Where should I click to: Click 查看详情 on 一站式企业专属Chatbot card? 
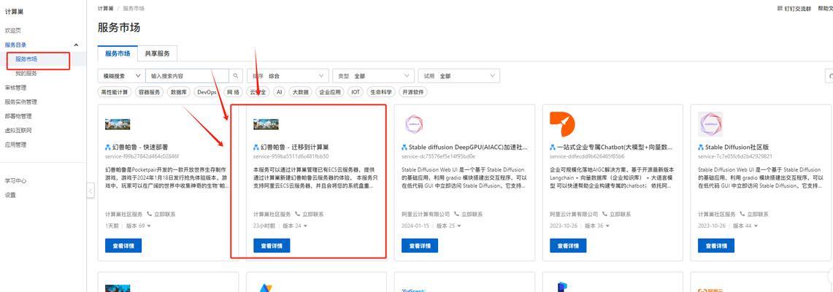click(568, 246)
